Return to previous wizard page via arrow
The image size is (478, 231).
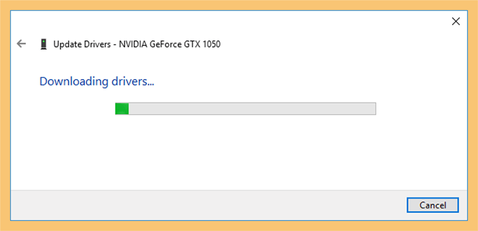(21, 44)
